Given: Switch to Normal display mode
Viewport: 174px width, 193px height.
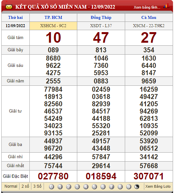Looking at the screenshot, I should point(11,186).
